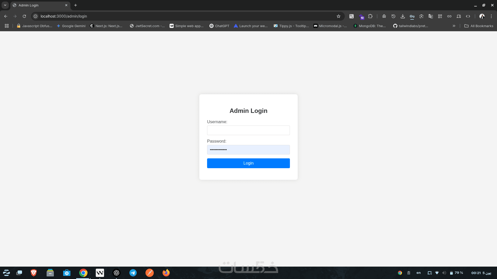497x279 pixels.
Task: Click the Username input field
Action: (x=248, y=130)
